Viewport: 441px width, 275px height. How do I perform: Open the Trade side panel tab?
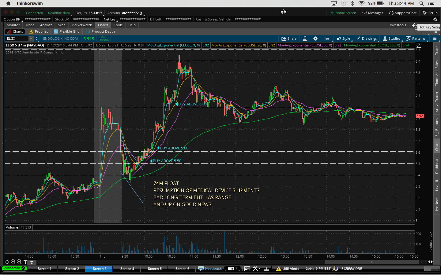click(437, 50)
